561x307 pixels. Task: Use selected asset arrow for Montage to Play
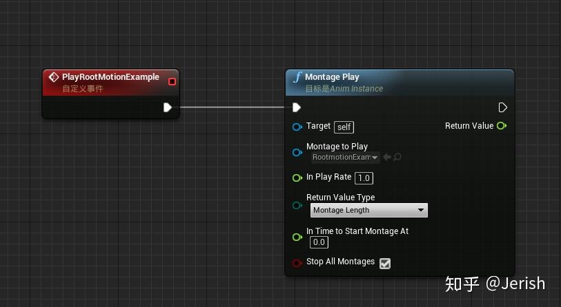387,158
